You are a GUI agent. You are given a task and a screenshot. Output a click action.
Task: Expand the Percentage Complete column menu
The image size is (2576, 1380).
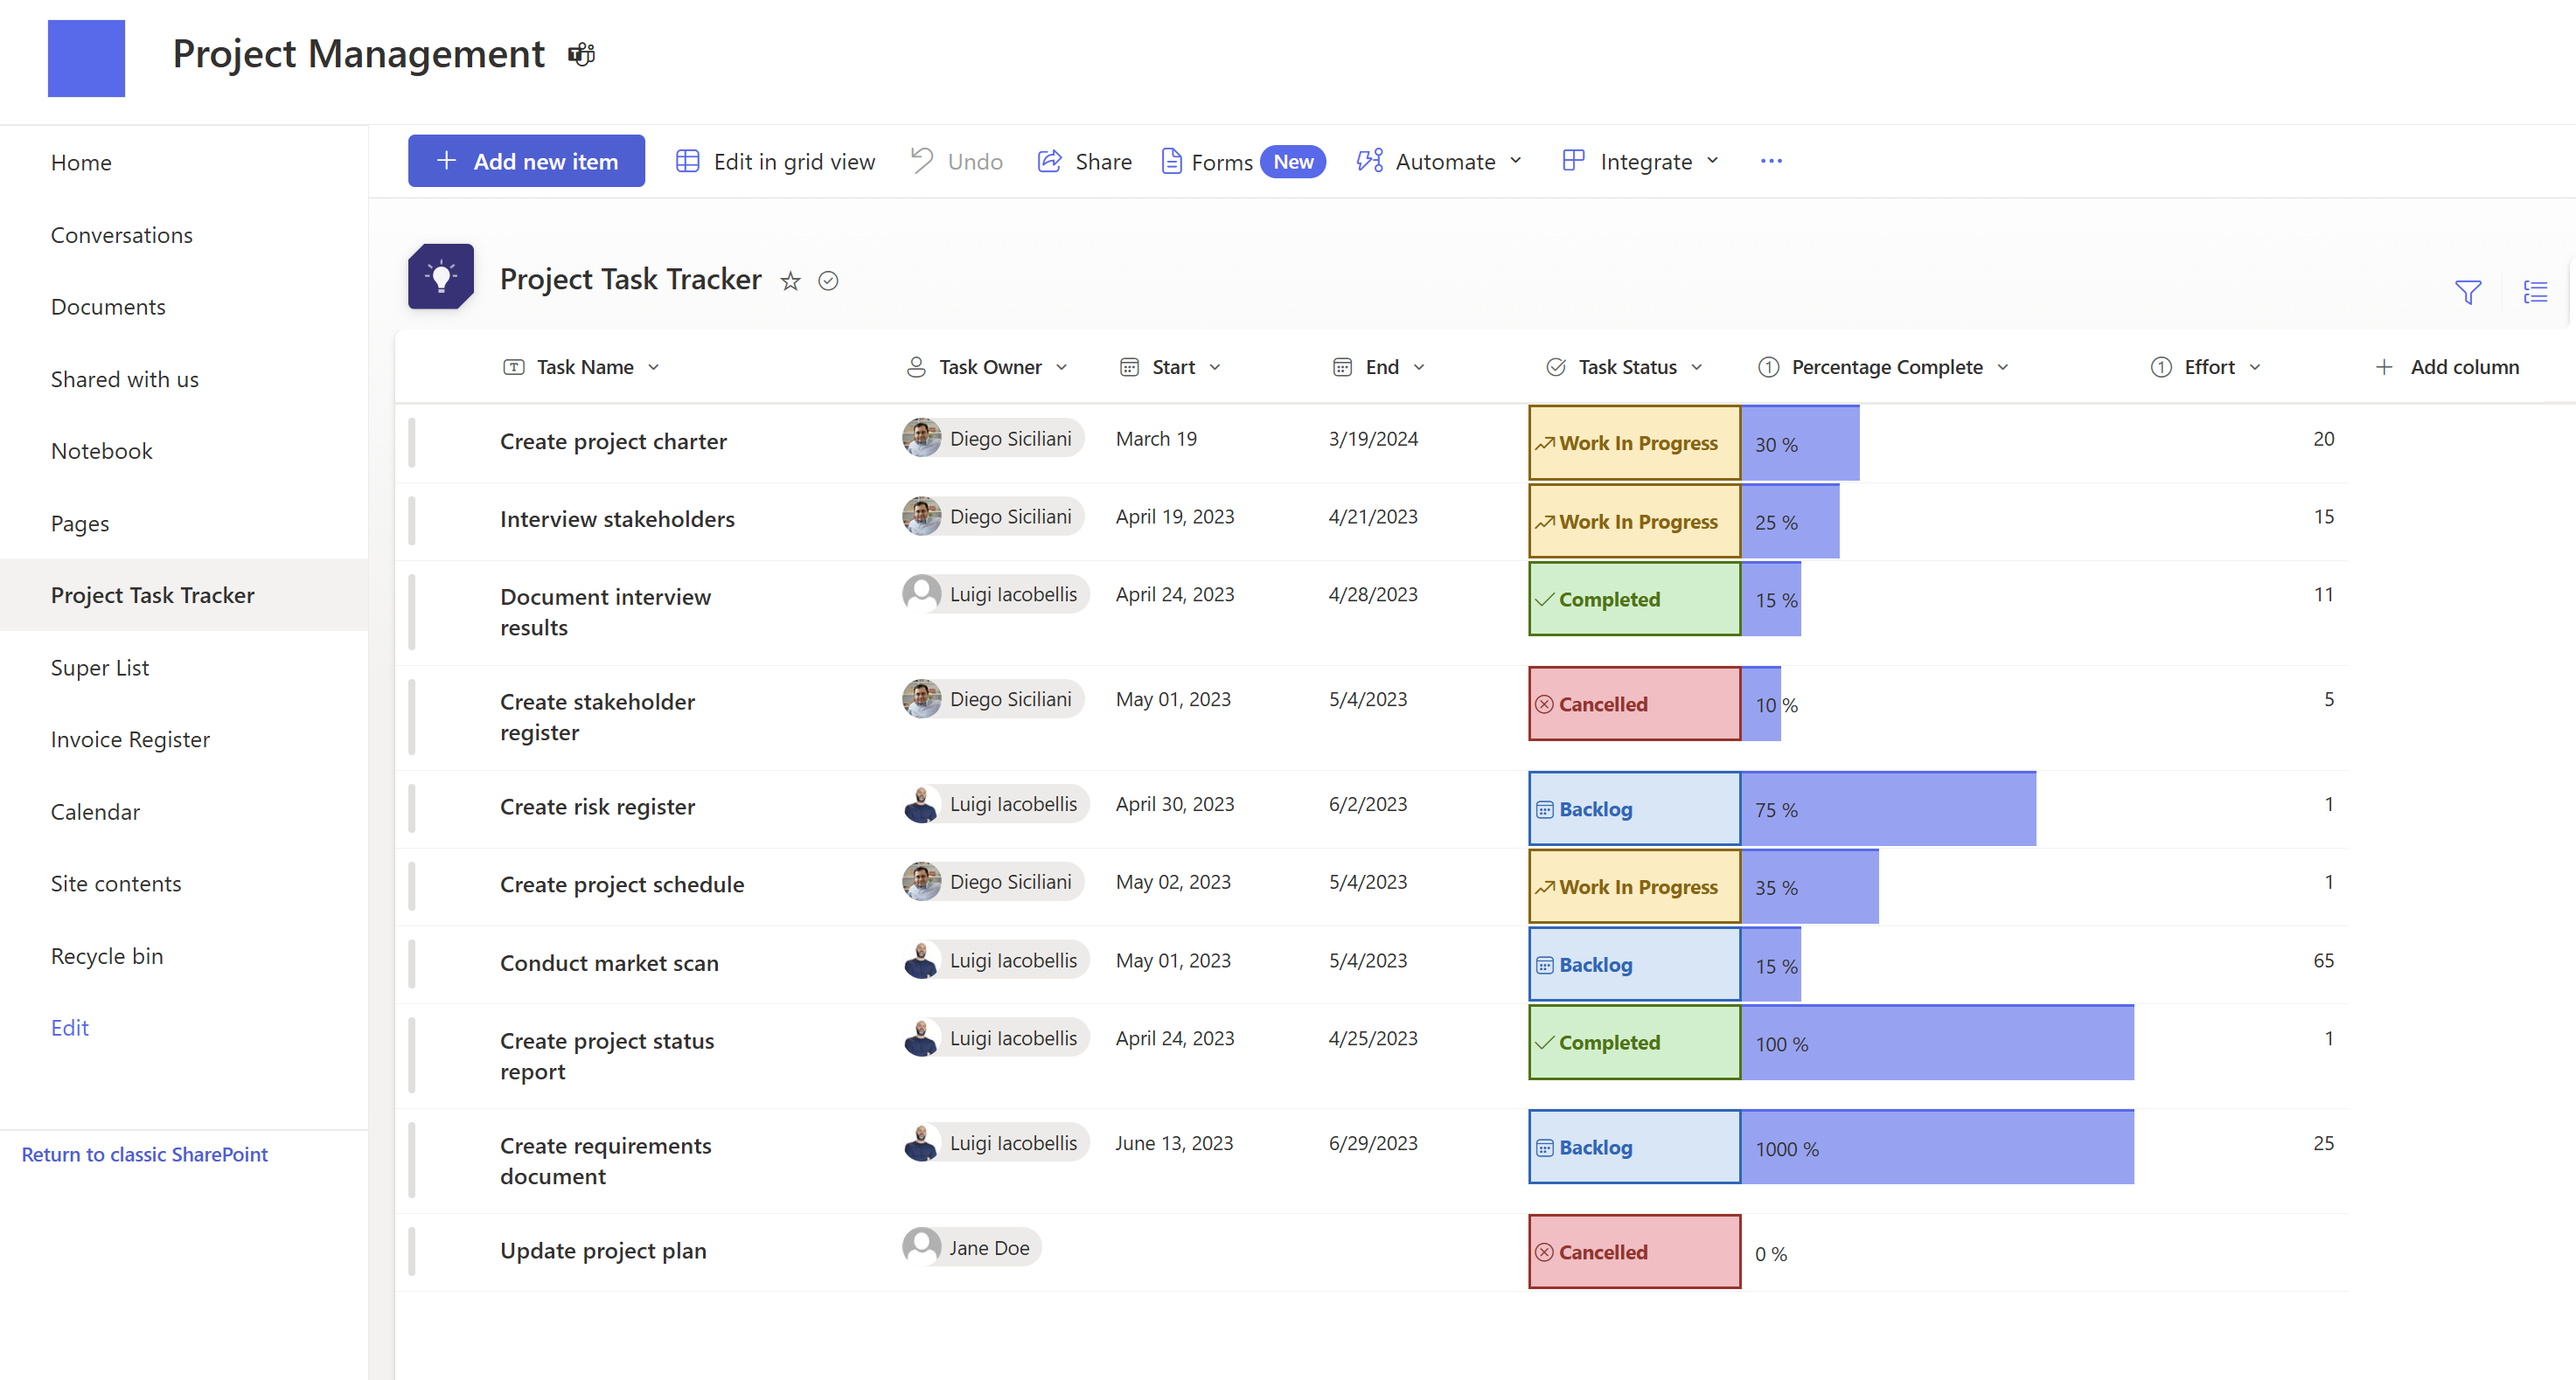point(2003,367)
